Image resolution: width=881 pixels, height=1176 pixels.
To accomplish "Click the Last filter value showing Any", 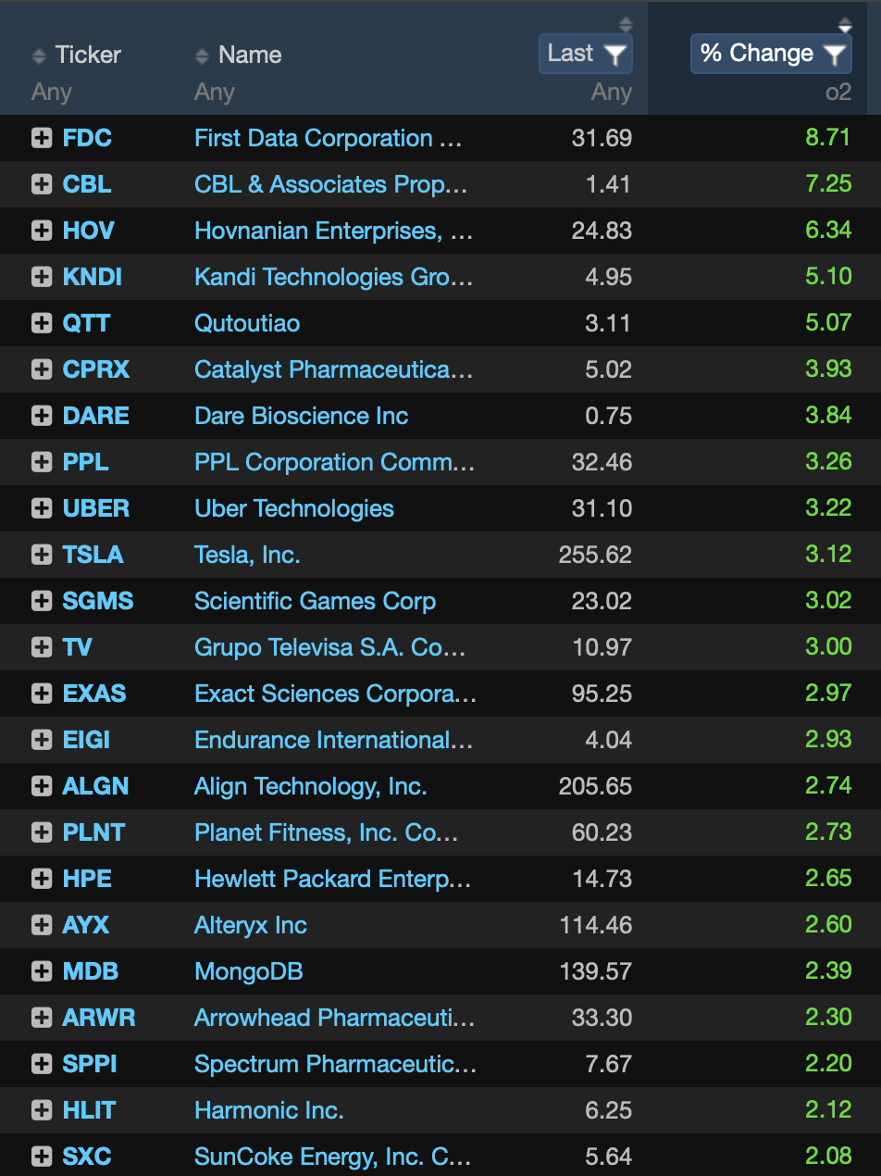I will (x=612, y=93).
